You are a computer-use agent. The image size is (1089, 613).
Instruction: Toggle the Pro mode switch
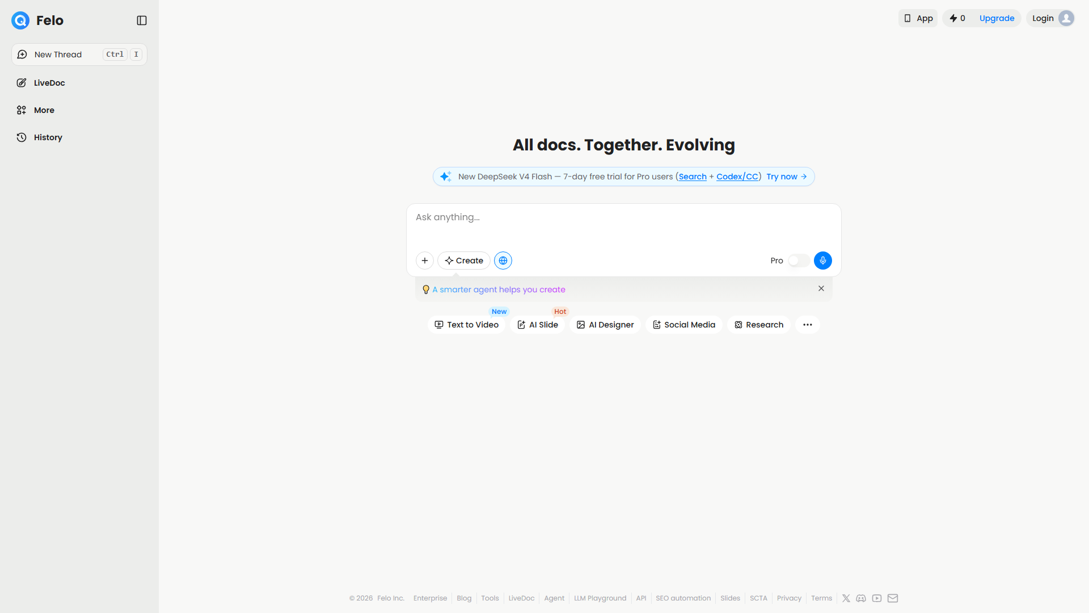799,261
